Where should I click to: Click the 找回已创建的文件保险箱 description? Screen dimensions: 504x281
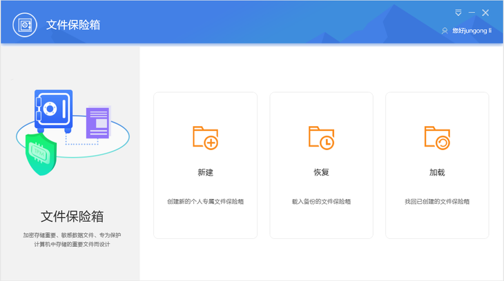437,201
